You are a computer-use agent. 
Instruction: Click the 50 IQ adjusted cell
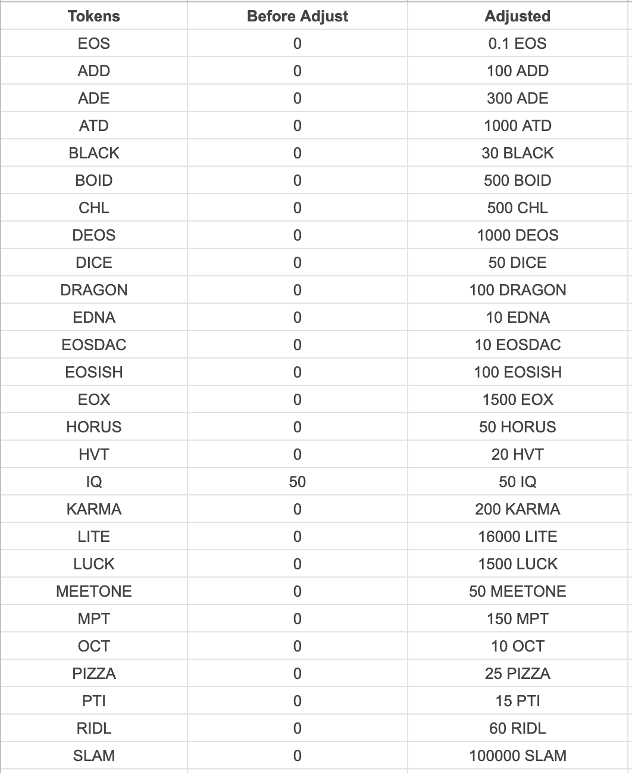click(517, 482)
